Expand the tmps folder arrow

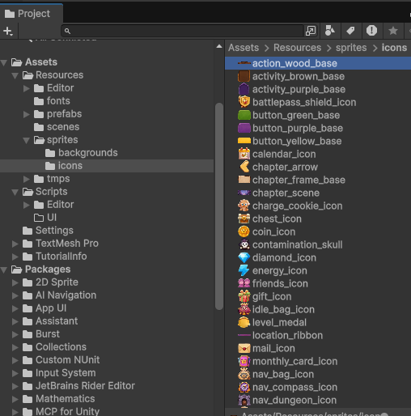[x=27, y=179]
